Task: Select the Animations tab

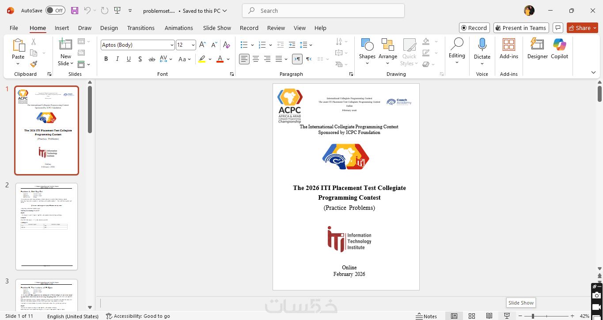Action: tap(179, 28)
